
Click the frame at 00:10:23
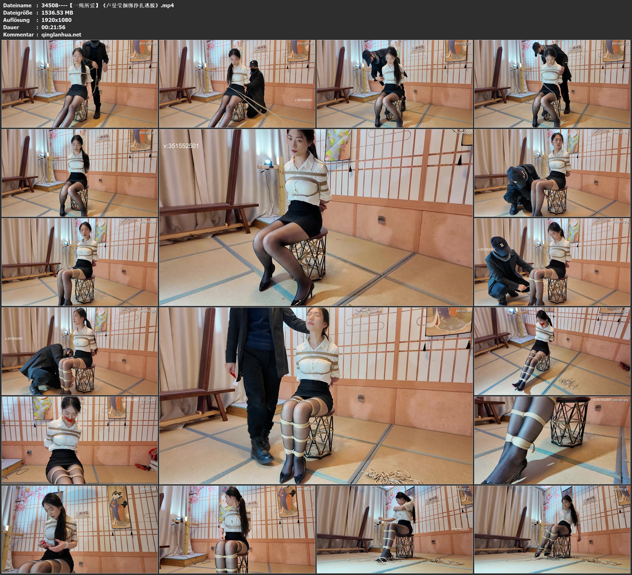(x=552, y=262)
